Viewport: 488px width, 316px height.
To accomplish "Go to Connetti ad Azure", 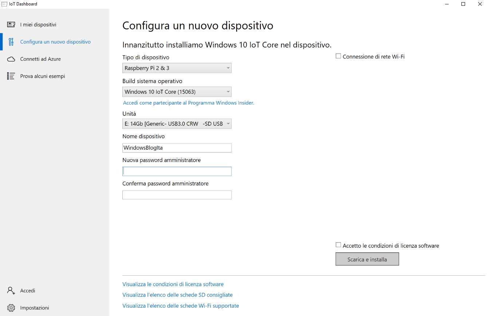I will [55, 59].
